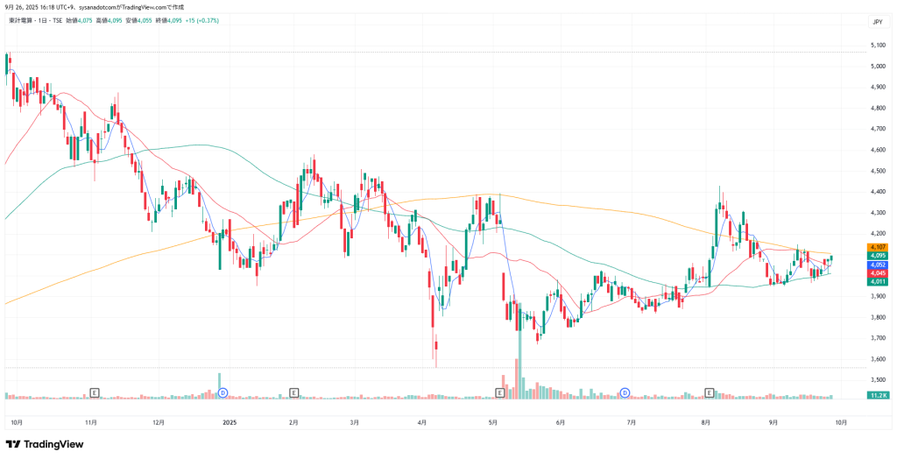Open the JPY currency selector
Viewport: 897px width, 459px height.
point(877,22)
